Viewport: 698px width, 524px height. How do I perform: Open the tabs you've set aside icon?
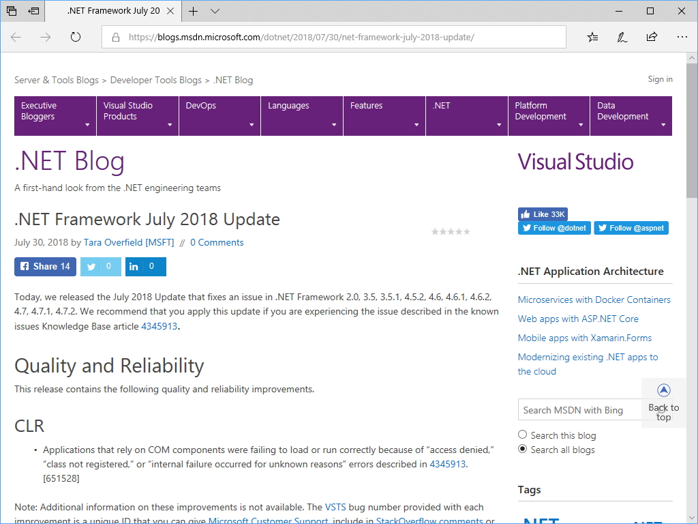click(12, 11)
